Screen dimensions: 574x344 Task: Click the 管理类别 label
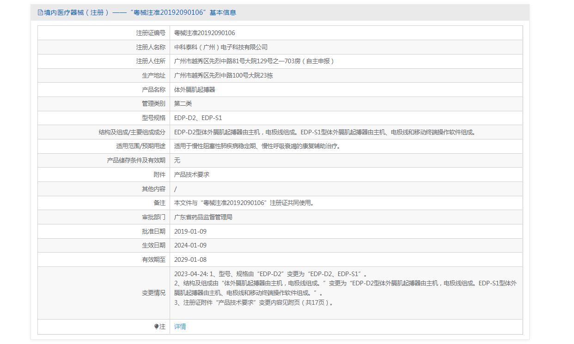tap(153, 103)
